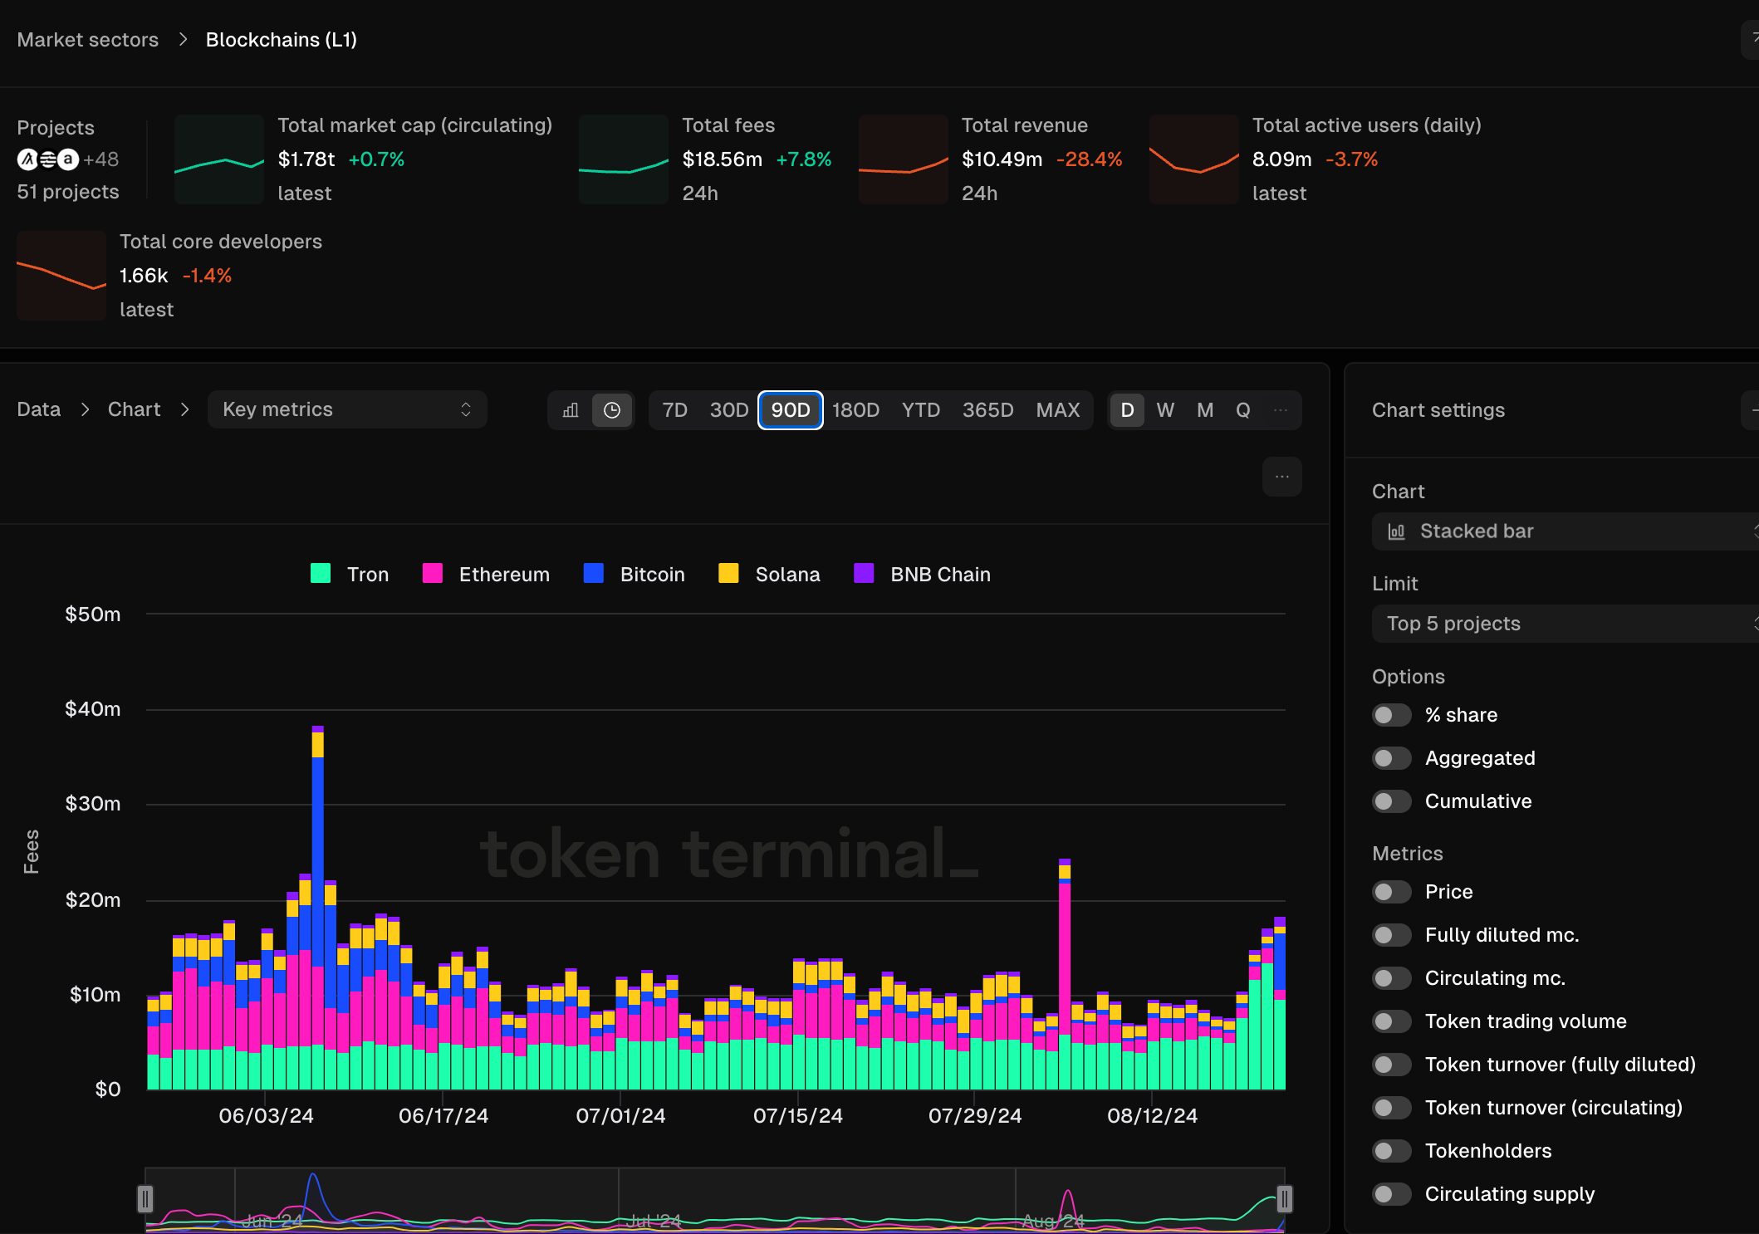Viewport: 1759px width, 1234px height.
Task: Set granularity to weekly (W)
Action: click(x=1165, y=410)
